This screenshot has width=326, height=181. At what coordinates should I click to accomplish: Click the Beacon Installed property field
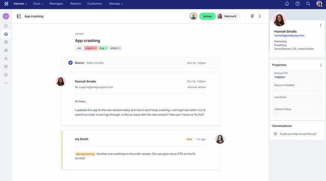click(x=297, y=87)
